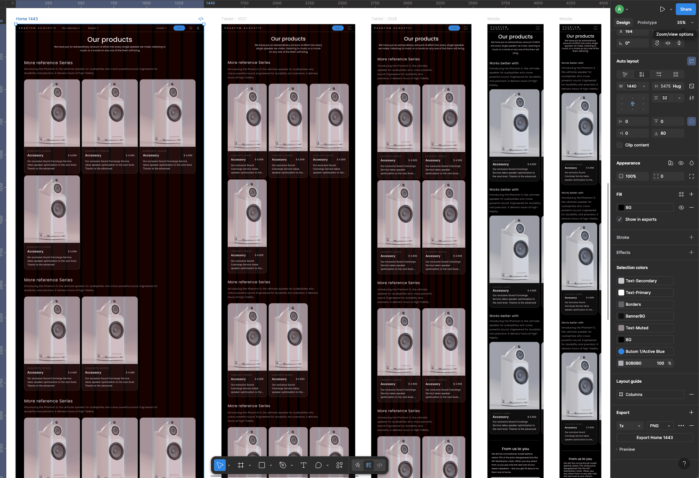Click flip horizontal icon

point(668,43)
